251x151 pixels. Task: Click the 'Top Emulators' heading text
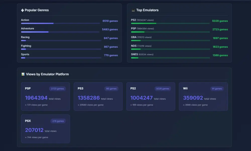[147, 10]
